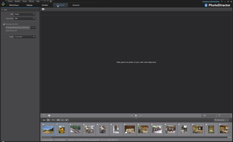
Task: Switch to the Bibliothèque tab
Action: tap(14, 5)
